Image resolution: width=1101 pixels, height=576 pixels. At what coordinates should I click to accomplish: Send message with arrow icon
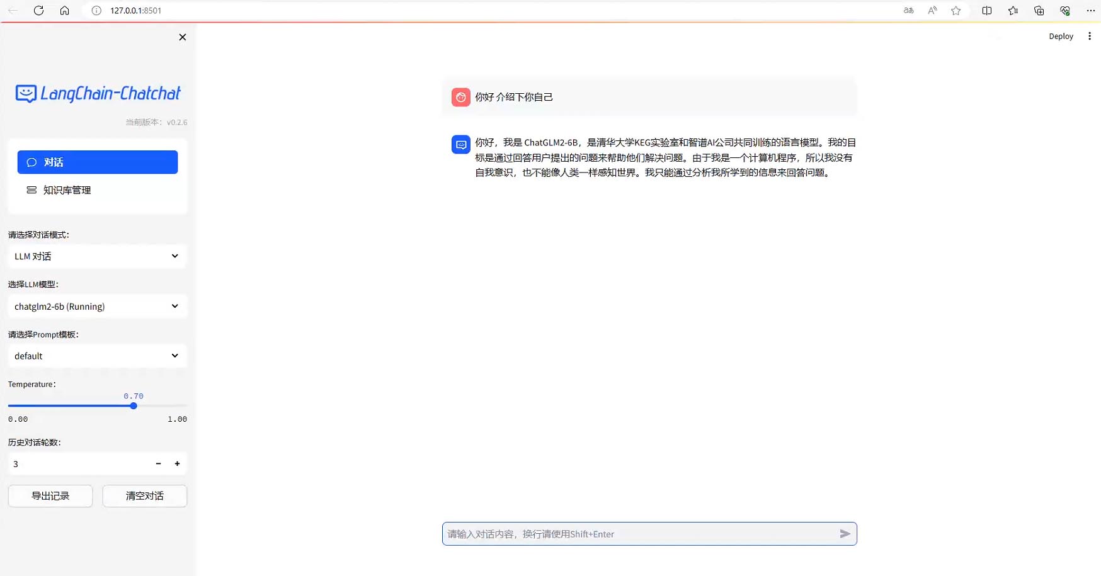click(845, 534)
